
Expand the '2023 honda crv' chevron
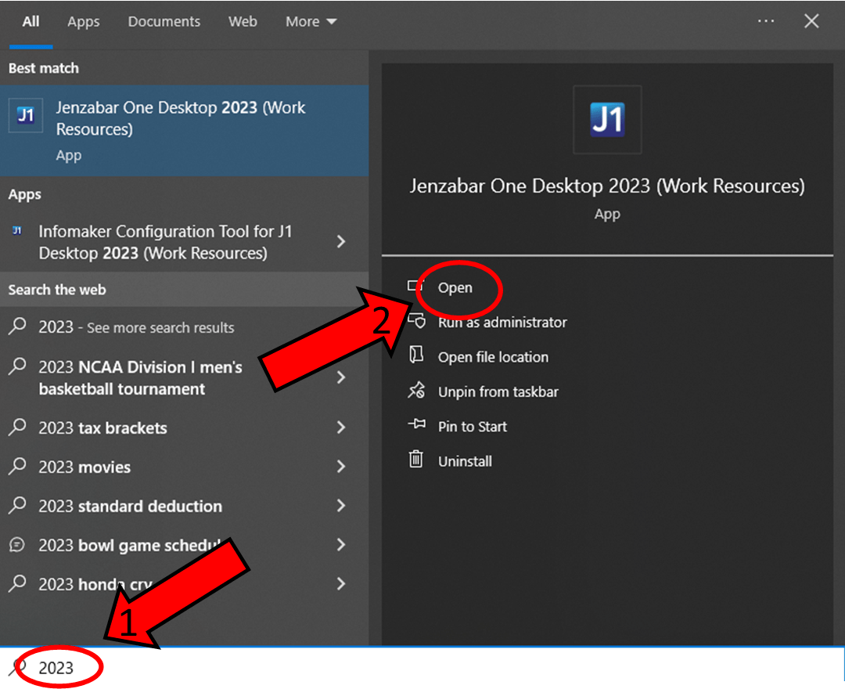coord(340,583)
